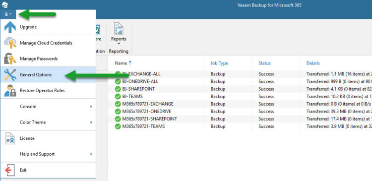
Task: Select the BJ-EXCHANGE-ALL job row
Action: (x=240, y=74)
